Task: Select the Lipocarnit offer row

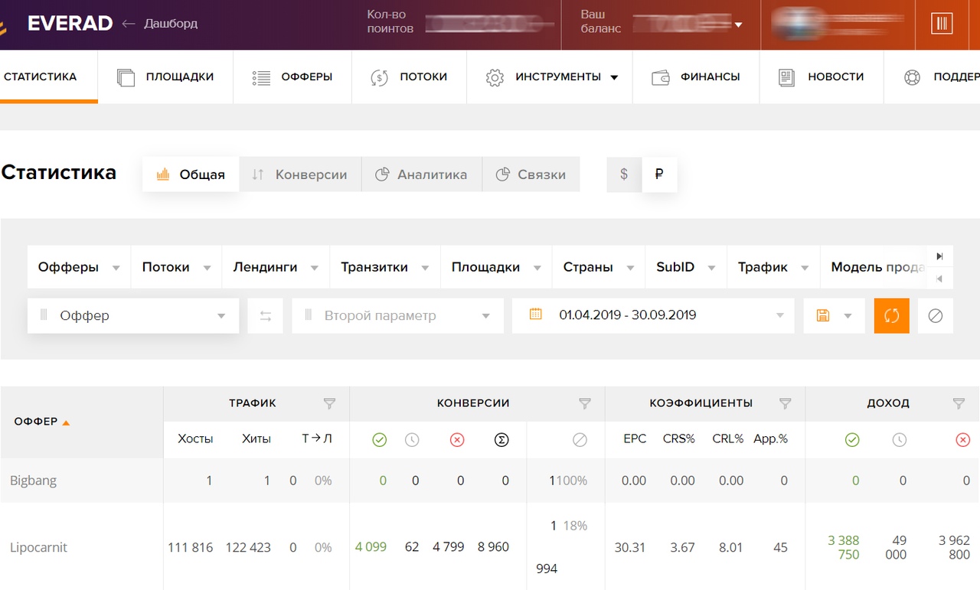Action: click(x=490, y=546)
